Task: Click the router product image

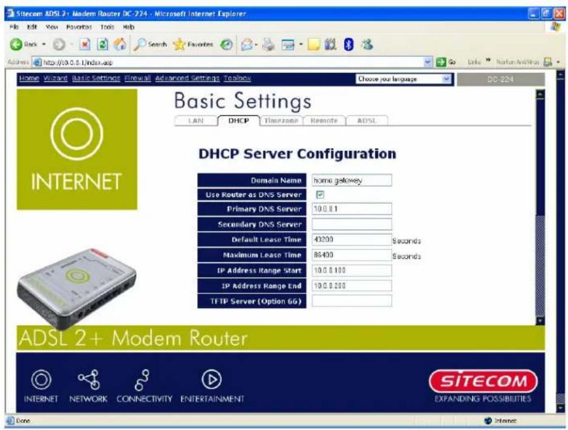Action: click(77, 288)
